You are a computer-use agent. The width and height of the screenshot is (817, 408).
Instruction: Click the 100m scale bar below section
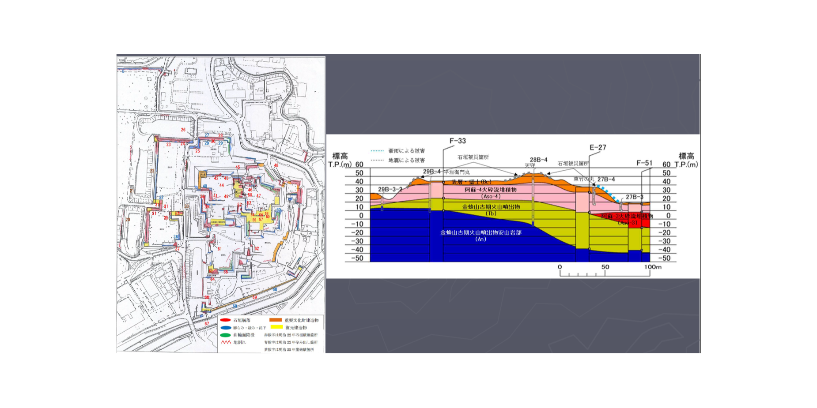(x=605, y=272)
